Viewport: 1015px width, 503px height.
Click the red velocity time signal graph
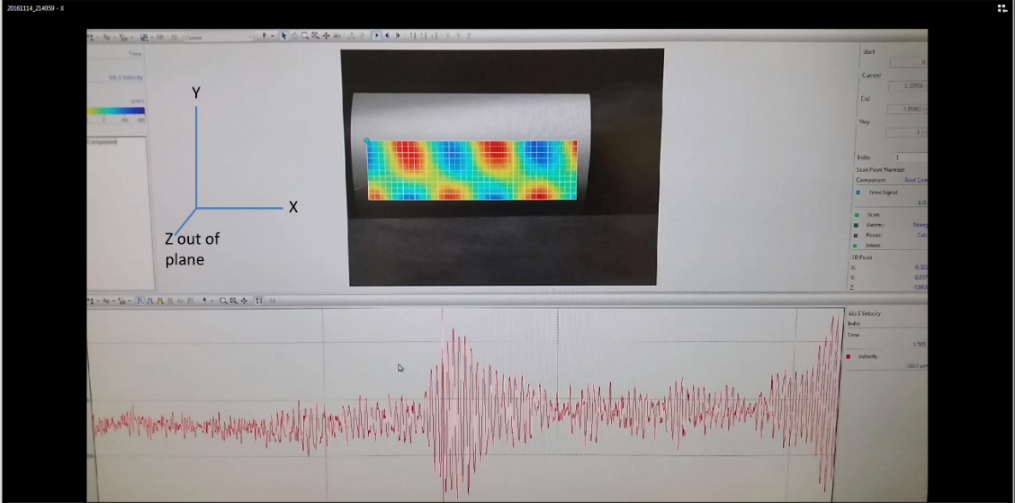click(x=466, y=405)
